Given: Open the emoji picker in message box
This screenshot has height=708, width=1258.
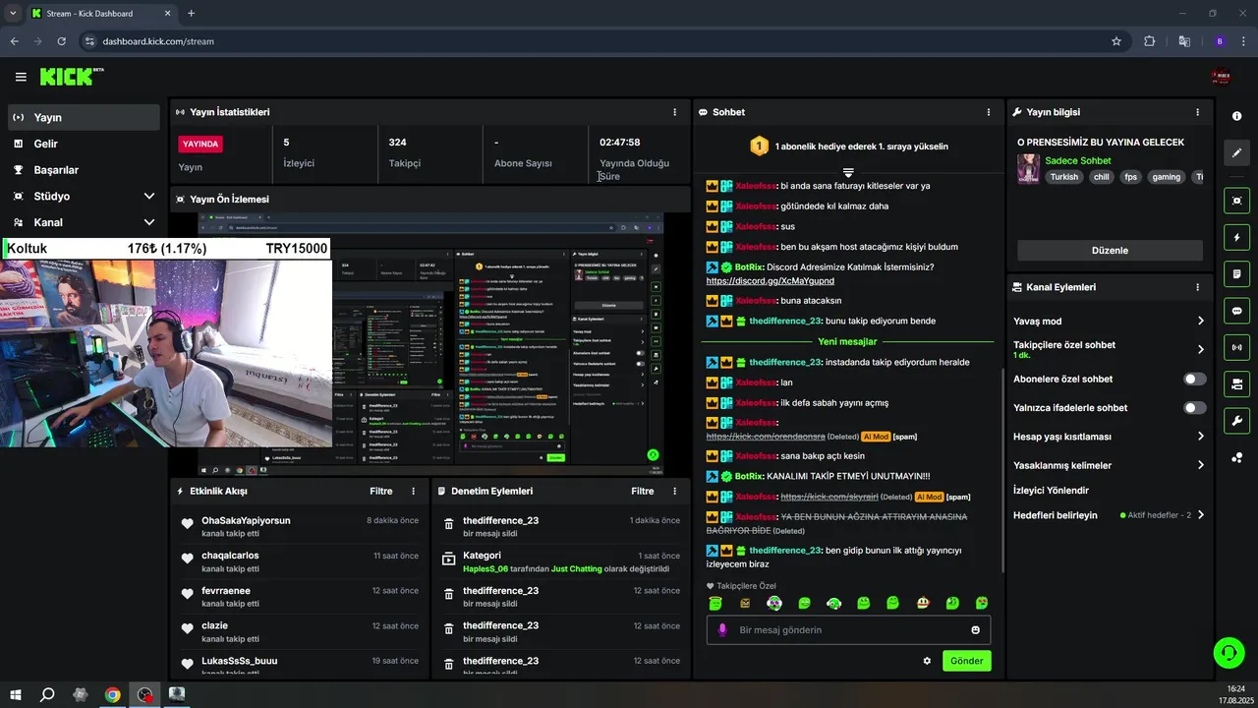Looking at the screenshot, I should click(x=976, y=630).
